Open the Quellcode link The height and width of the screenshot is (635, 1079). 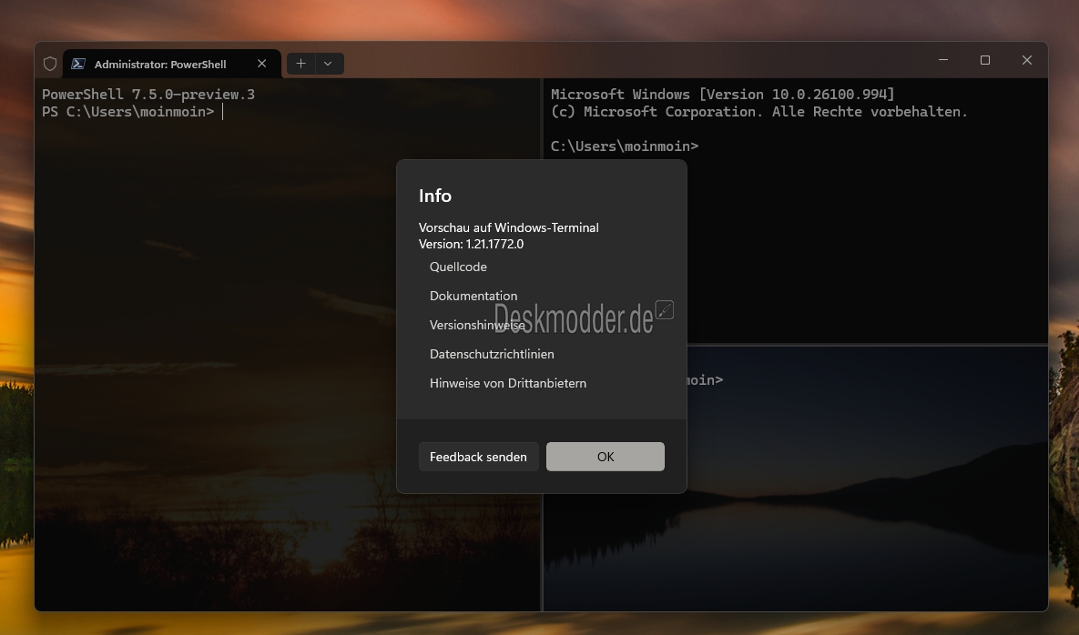pyautogui.click(x=458, y=267)
